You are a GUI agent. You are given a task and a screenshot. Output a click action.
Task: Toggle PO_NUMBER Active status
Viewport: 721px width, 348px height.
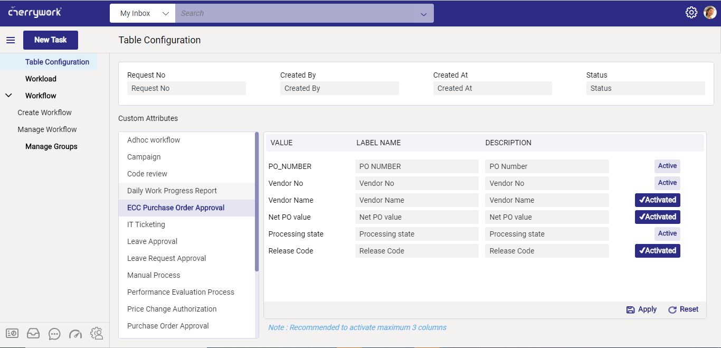667,166
